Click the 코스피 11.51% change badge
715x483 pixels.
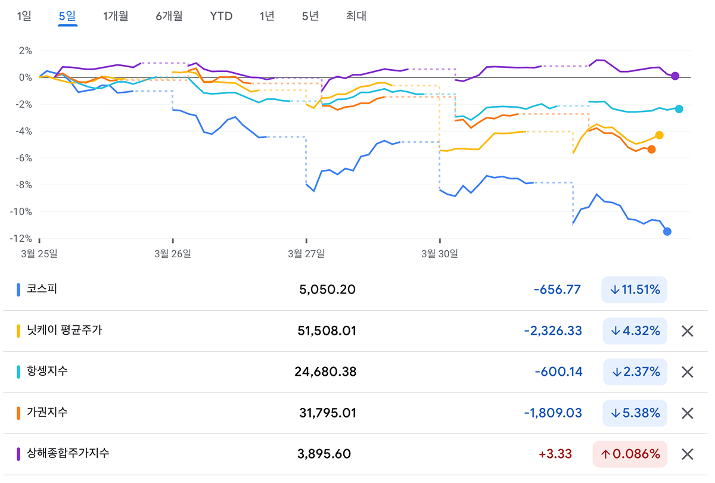point(634,290)
